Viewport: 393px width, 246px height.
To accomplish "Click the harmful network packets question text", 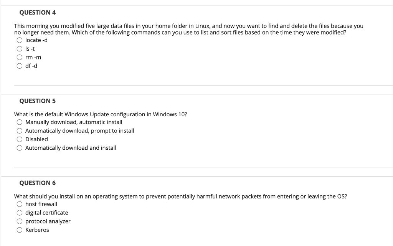I will coord(180,196).
